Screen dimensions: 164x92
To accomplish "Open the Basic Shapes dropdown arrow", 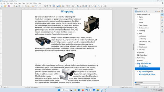I will coord(103,6).
